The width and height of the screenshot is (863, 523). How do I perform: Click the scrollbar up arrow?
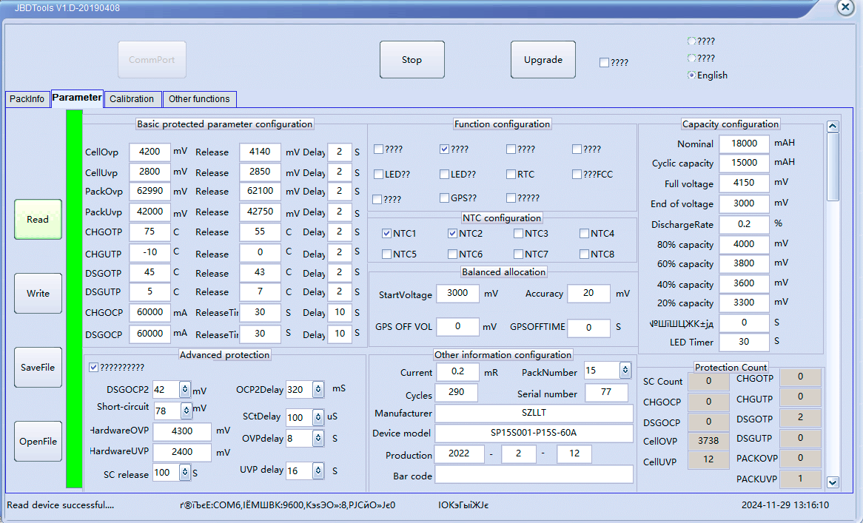pos(833,126)
